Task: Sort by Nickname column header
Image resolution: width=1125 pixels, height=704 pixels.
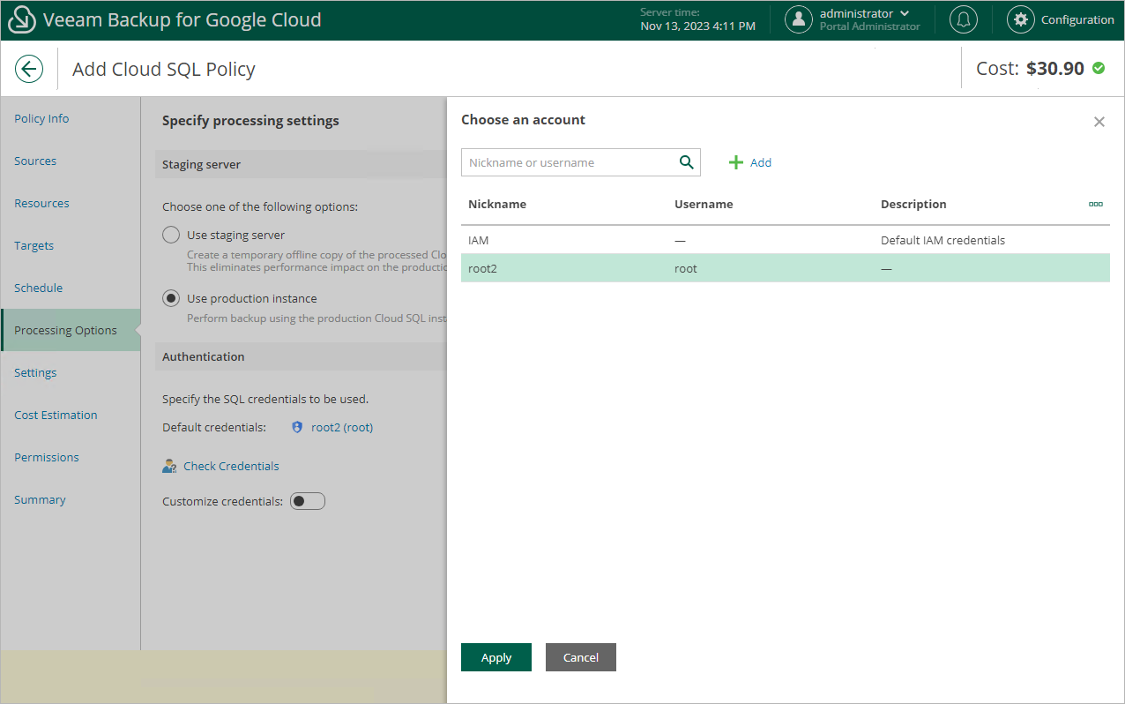Action: point(497,204)
